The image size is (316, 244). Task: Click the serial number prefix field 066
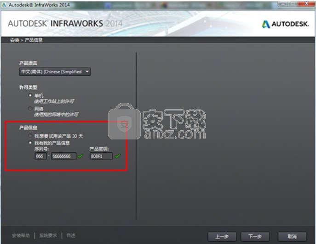(40, 156)
